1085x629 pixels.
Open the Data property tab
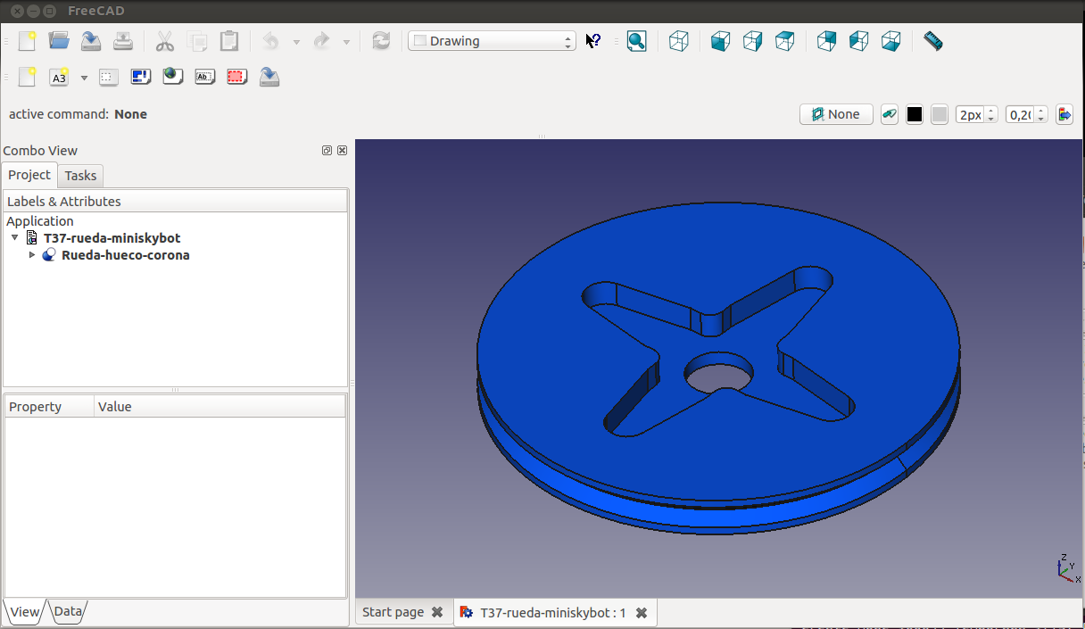(x=68, y=611)
